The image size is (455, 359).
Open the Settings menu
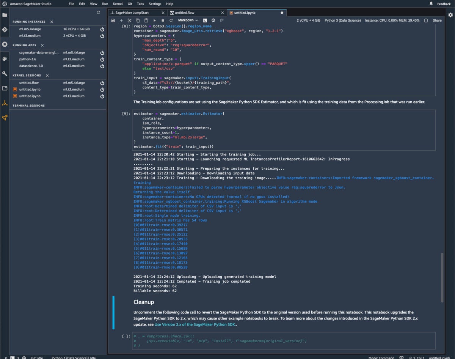pos(155,4)
